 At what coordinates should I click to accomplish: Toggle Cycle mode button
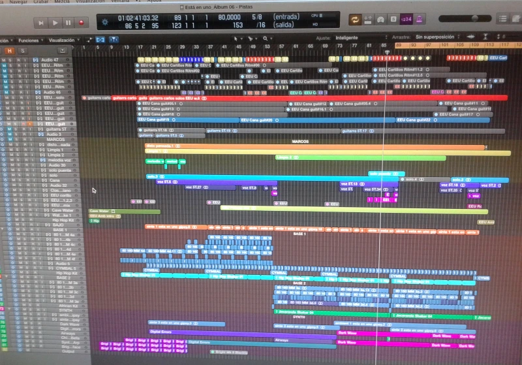click(355, 20)
